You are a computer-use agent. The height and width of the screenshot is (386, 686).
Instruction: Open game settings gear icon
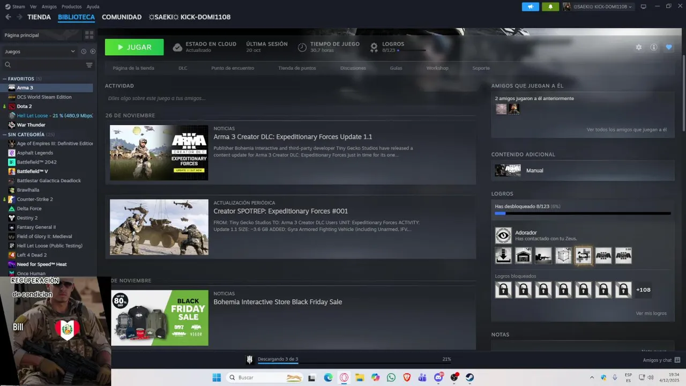point(638,47)
